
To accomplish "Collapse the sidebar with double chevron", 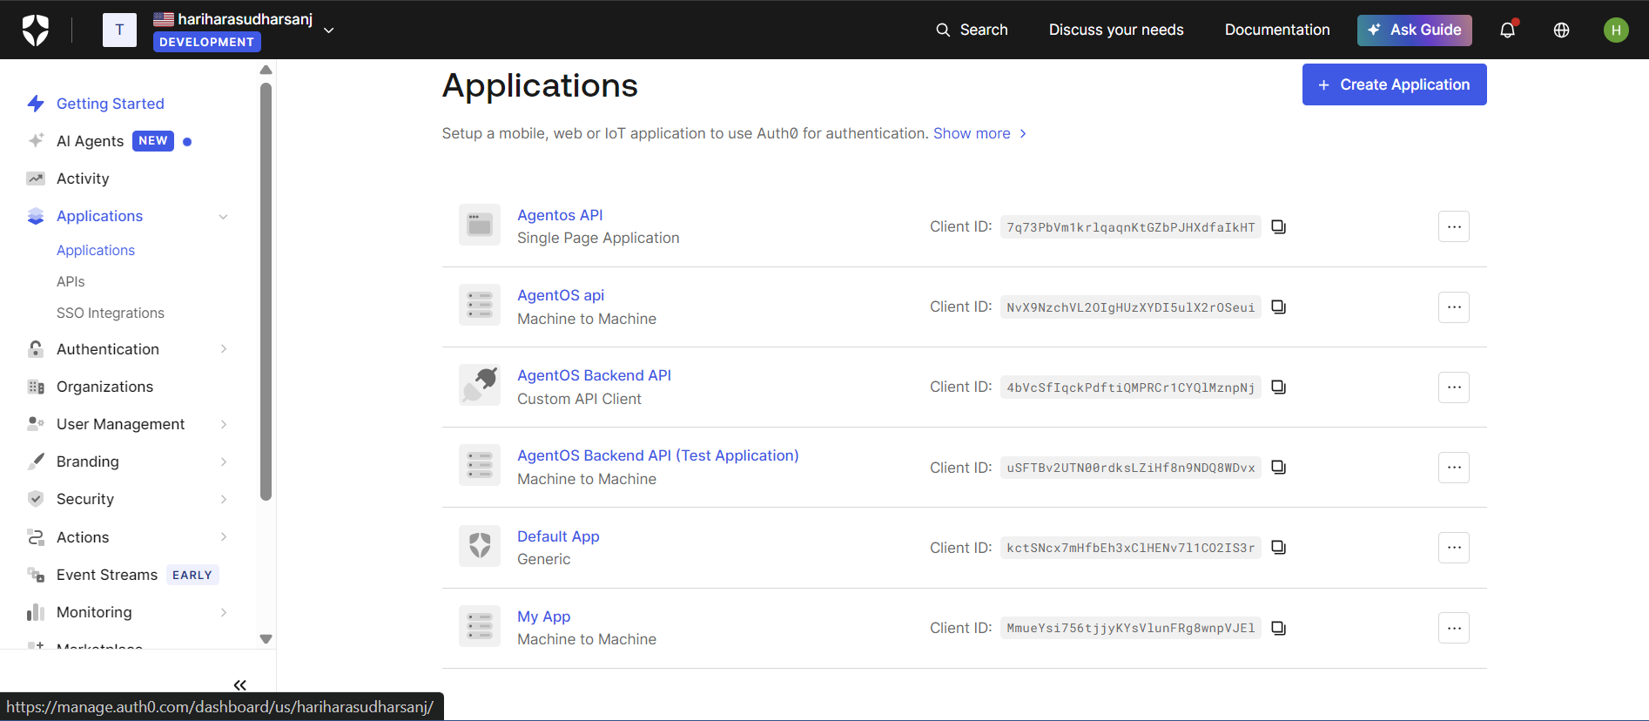I will click(x=240, y=685).
